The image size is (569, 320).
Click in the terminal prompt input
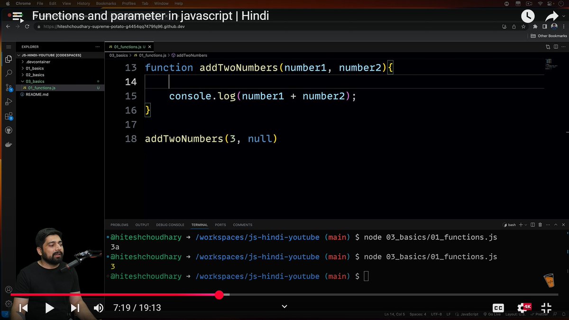366,276
